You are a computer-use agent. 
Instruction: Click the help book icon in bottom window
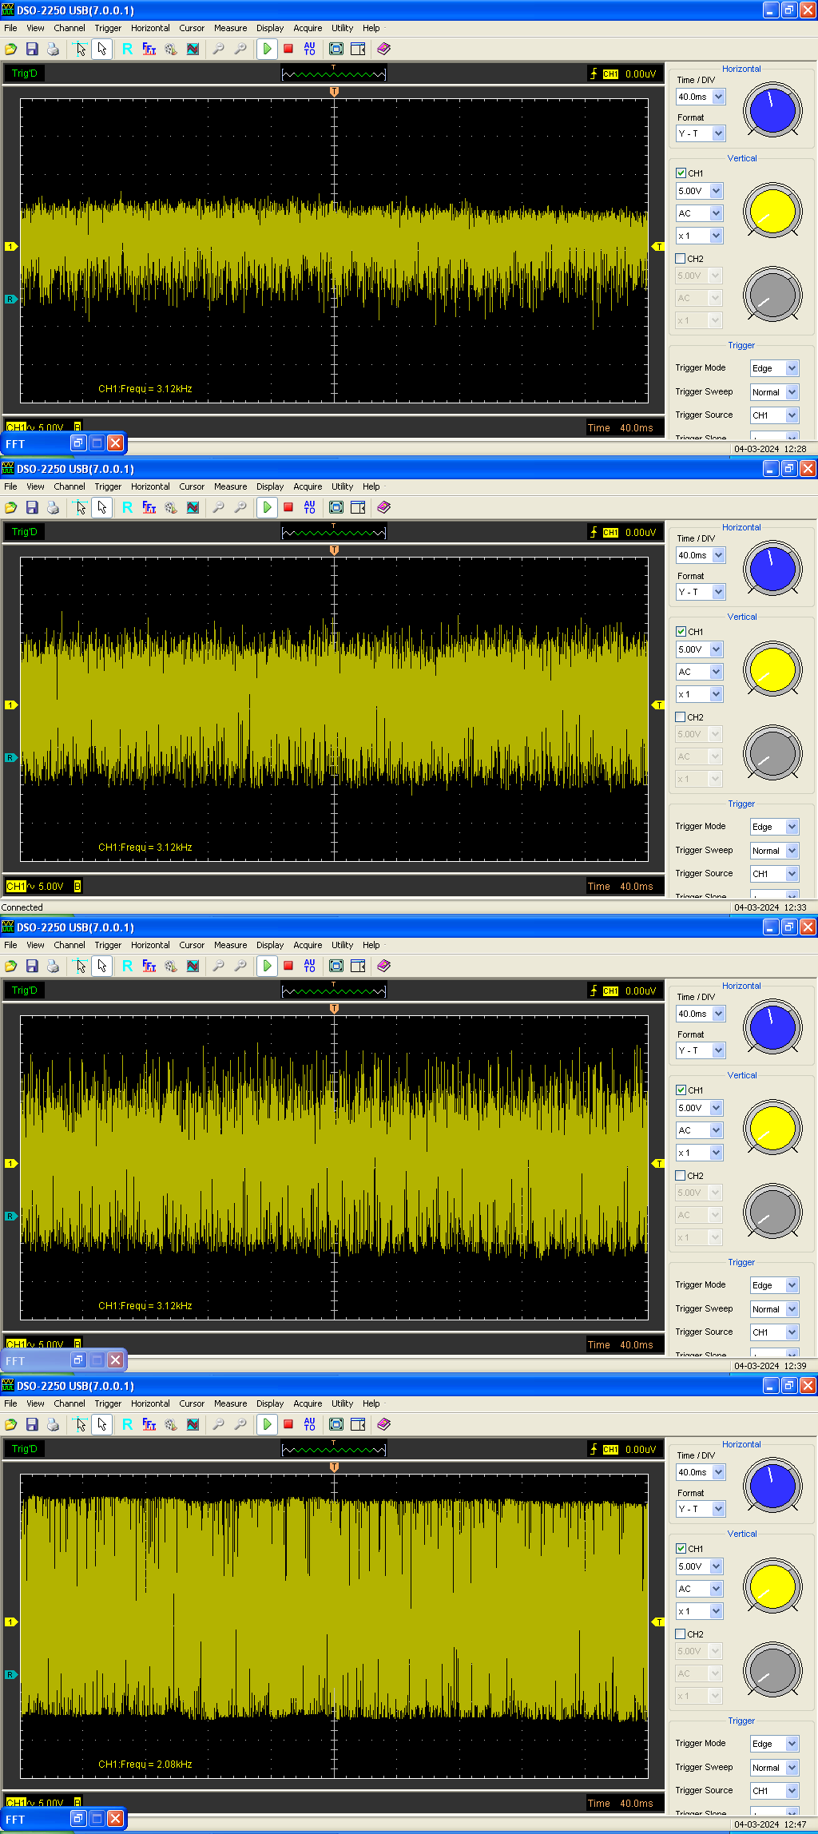point(383,1424)
